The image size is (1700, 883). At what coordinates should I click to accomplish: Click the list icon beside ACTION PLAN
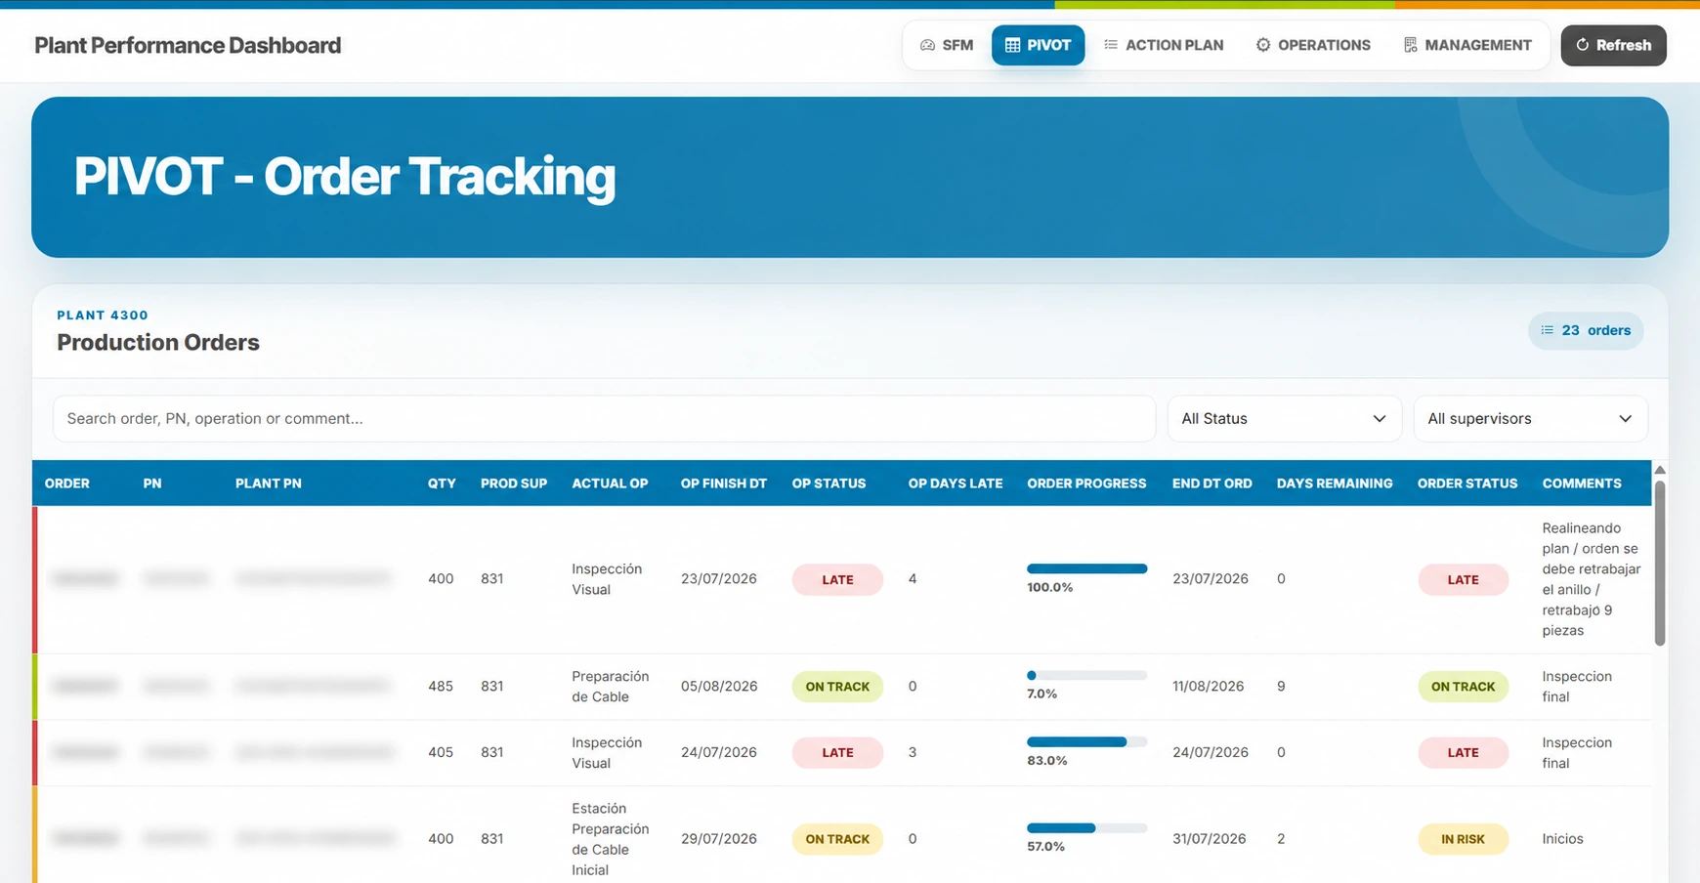[x=1111, y=45]
